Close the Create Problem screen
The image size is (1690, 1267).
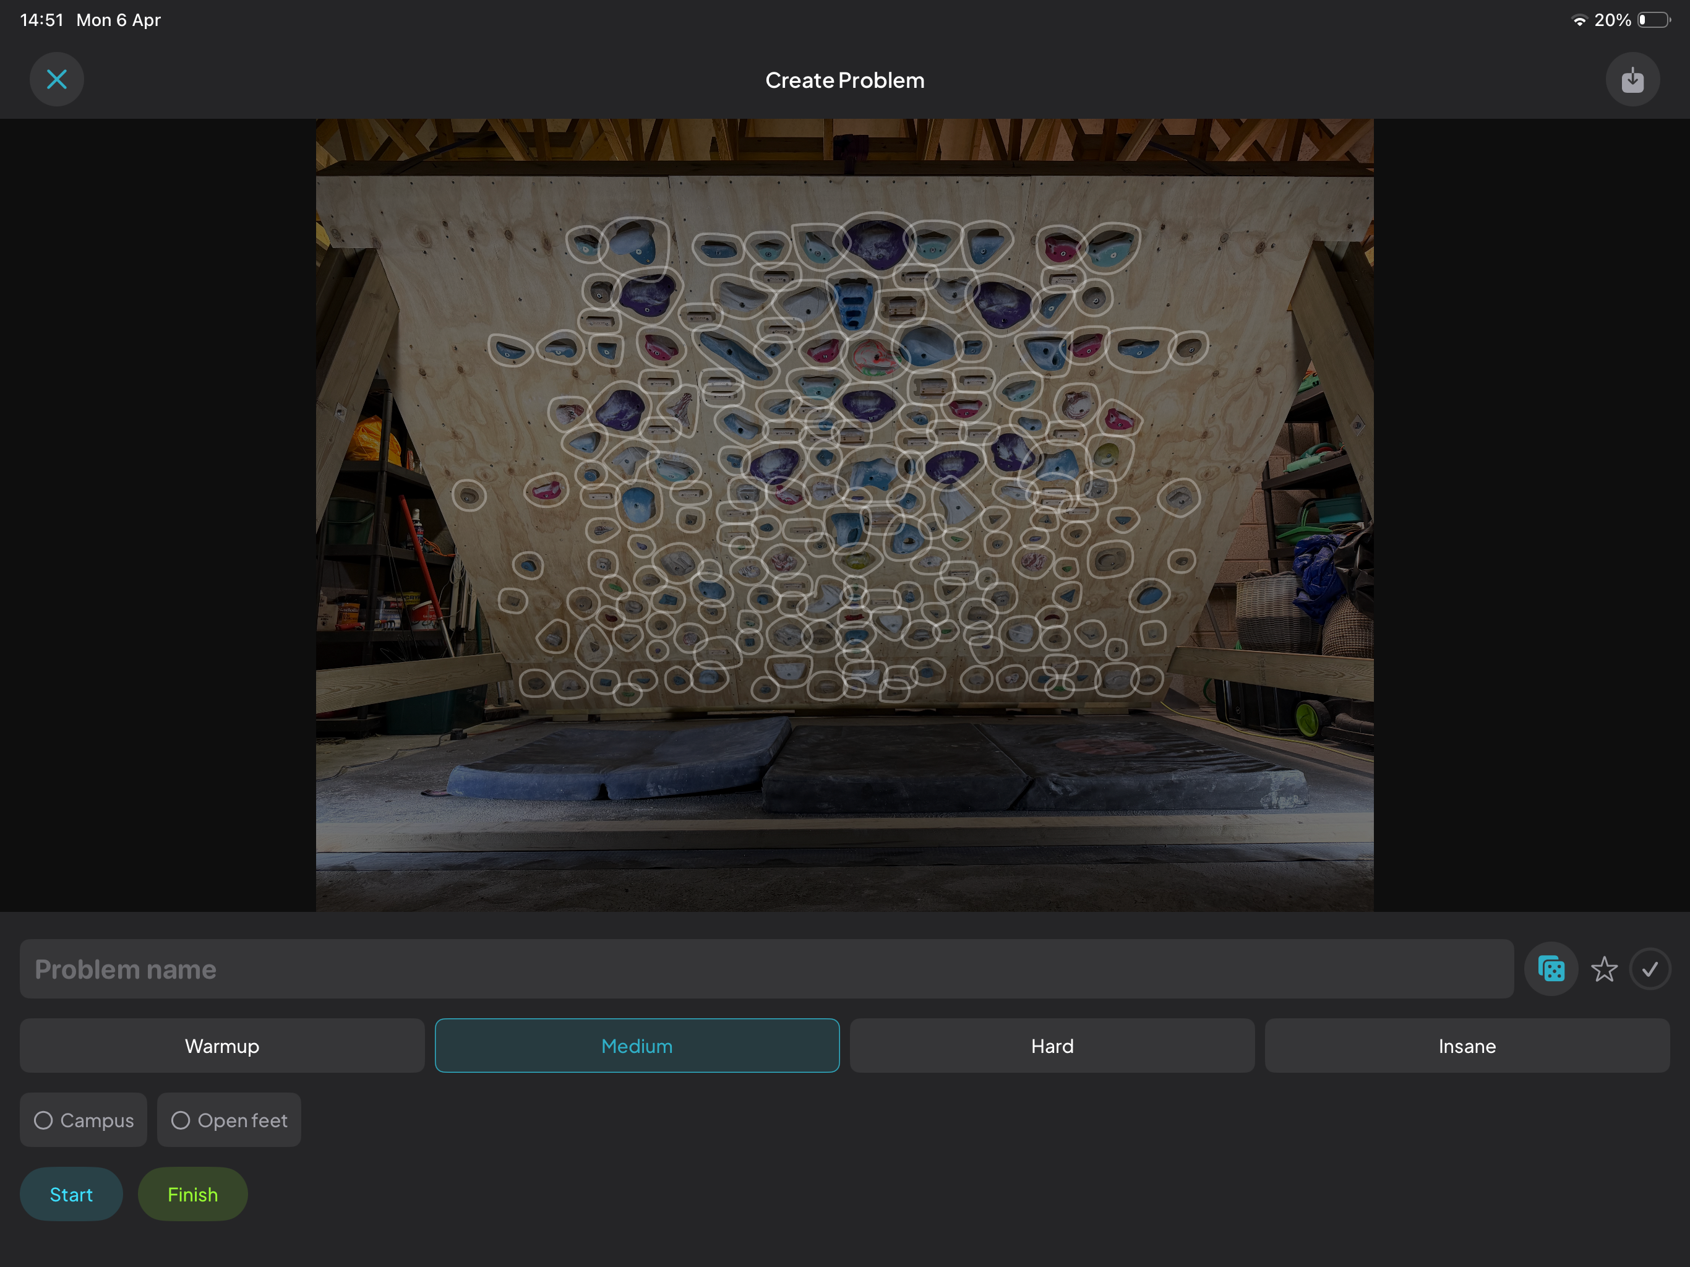56,79
